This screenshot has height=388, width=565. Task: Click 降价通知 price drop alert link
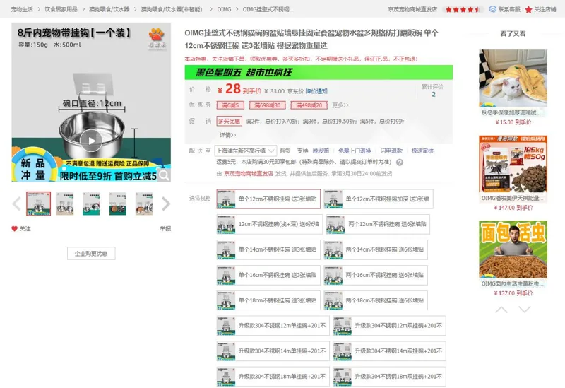(x=316, y=91)
